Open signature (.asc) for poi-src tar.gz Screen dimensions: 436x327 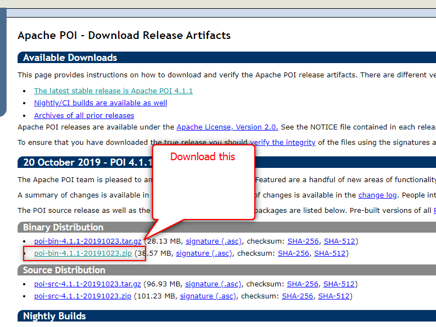pos(213,284)
